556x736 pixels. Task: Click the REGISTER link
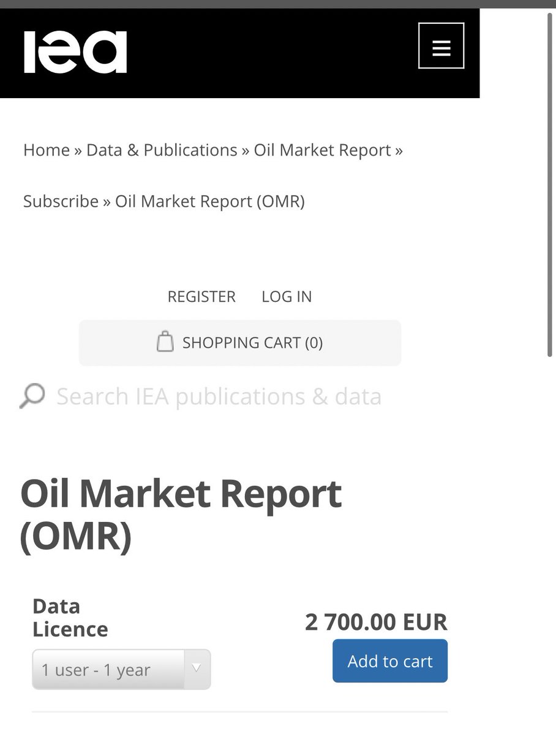(201, 296)
